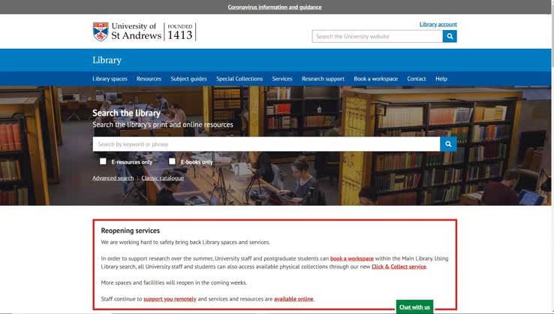Open the Help menu item
This screenshot has height=314, width=554.
441,79
